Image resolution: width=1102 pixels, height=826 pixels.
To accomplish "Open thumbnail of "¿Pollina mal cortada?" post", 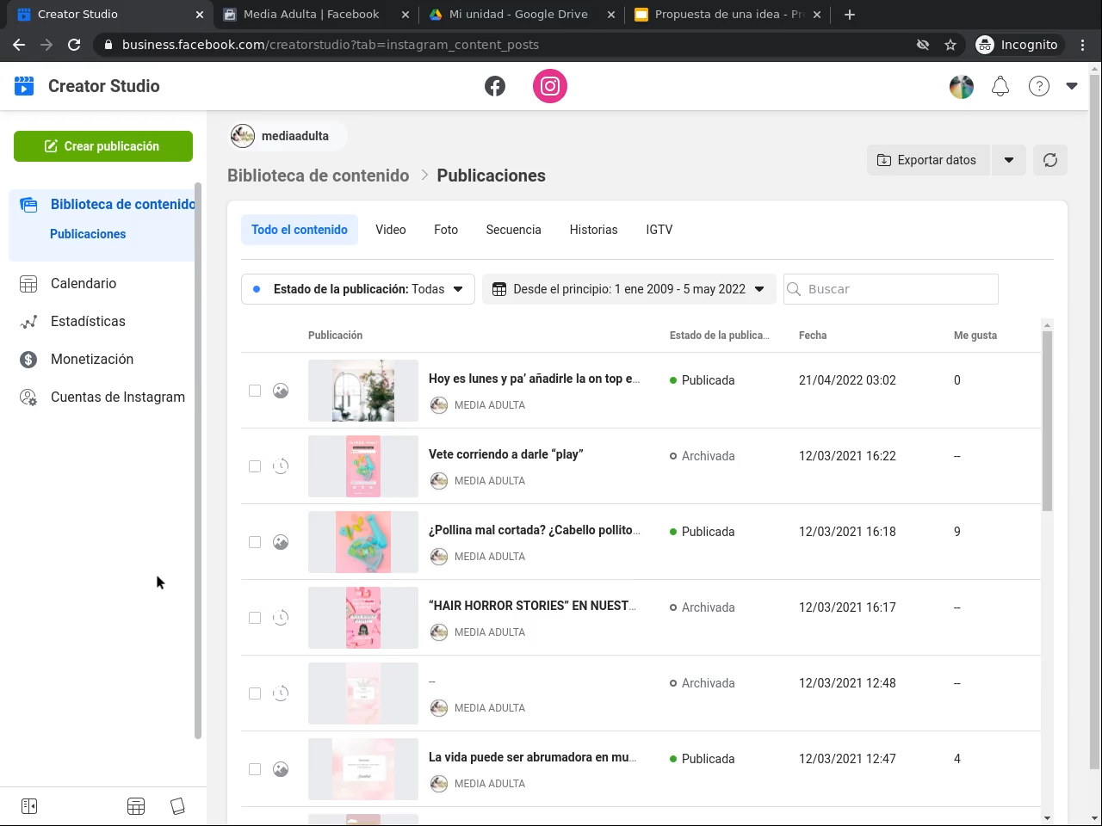I will tap(363, 542).
